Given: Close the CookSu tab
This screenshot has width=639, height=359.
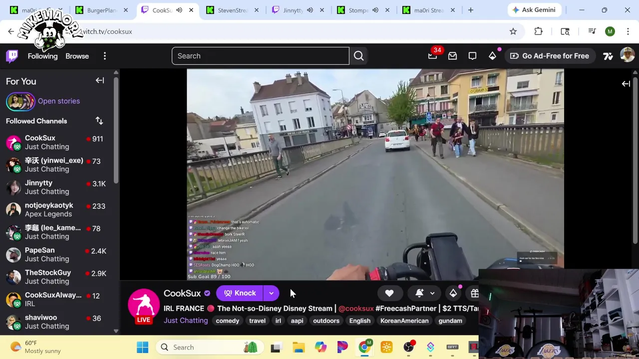Looking at the screenshot, I should (x=191, y=10).
